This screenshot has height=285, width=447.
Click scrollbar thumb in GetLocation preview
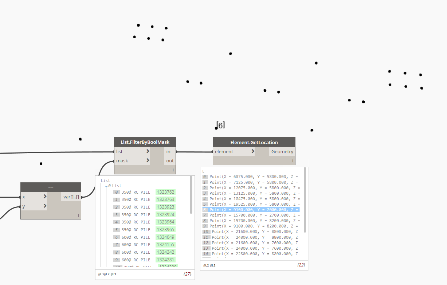(x=305, y=200)
